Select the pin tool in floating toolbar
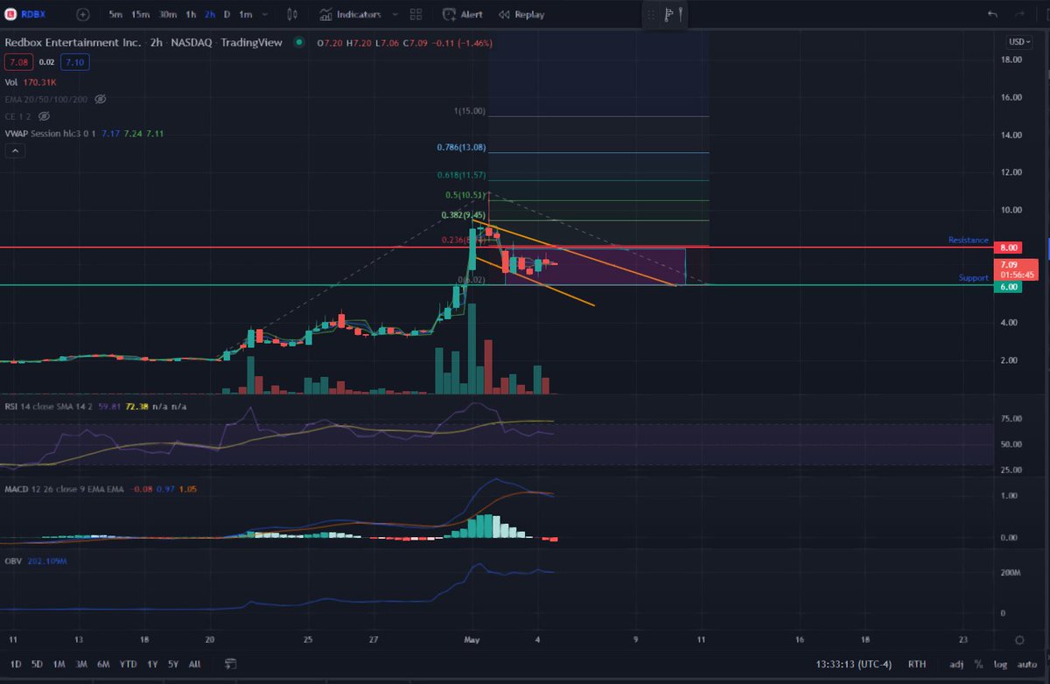Viewport: 1050px width, 684px height. 682,15
